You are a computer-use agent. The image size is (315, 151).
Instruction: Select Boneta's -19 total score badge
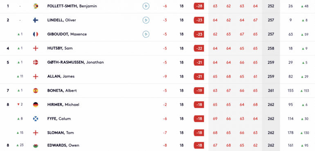click(199, 90)
